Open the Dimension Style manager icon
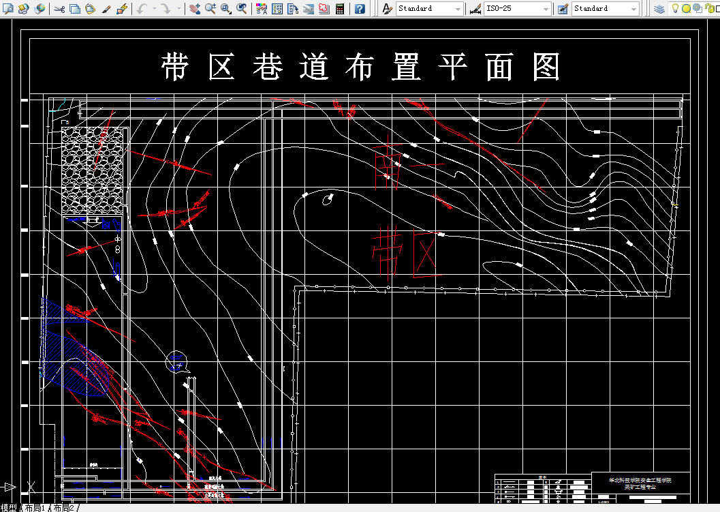The width and height of the screenshot is (720, 512). point(475,8)
